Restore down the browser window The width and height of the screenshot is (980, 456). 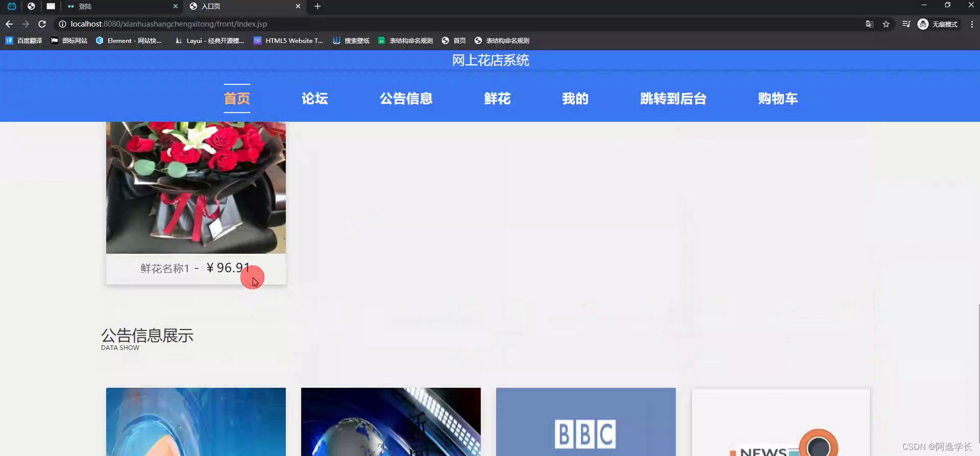[x=947, y=5]
